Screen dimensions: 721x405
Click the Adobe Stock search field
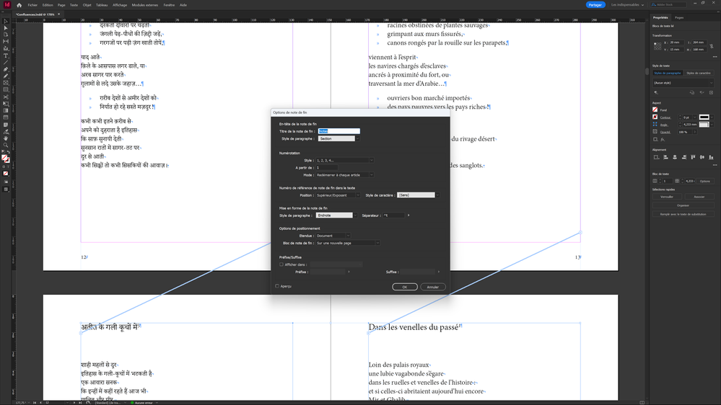pos(669,5)
